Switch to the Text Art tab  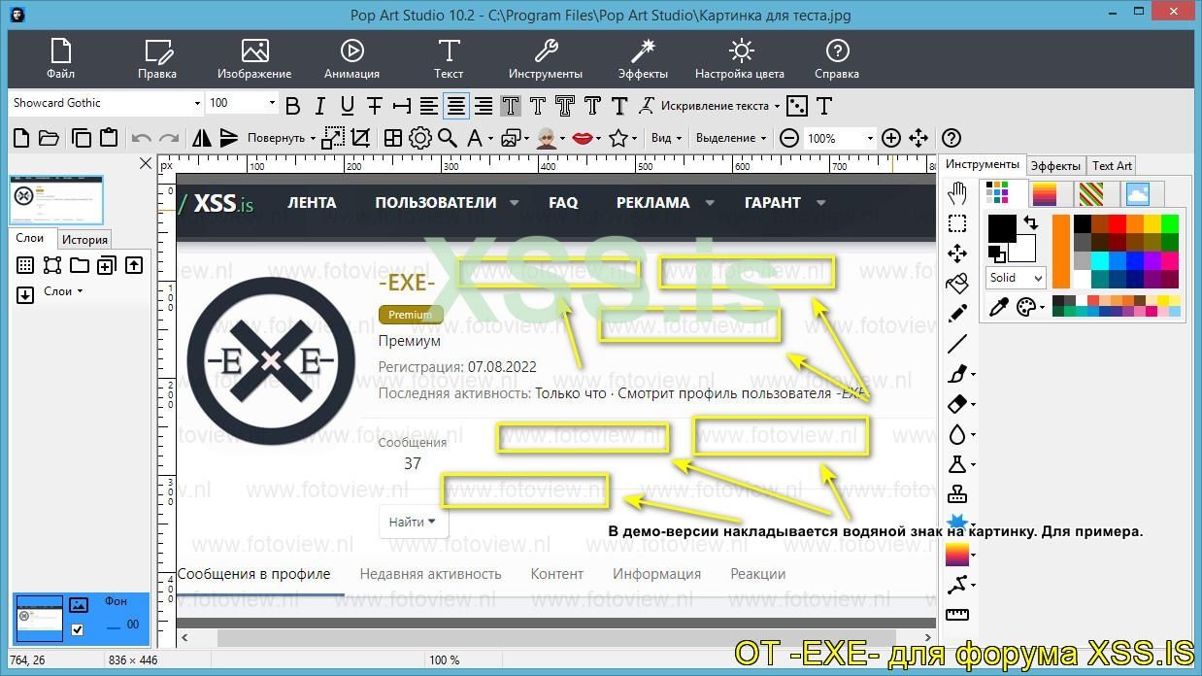[1112, 166]
